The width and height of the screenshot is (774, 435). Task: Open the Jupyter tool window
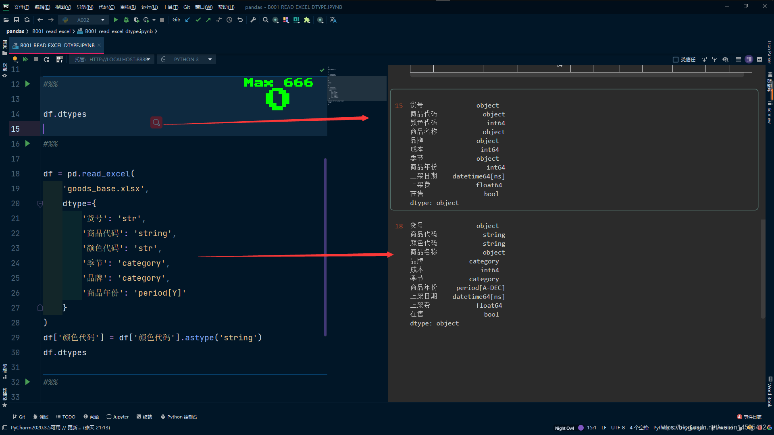(x=117, y=417)
